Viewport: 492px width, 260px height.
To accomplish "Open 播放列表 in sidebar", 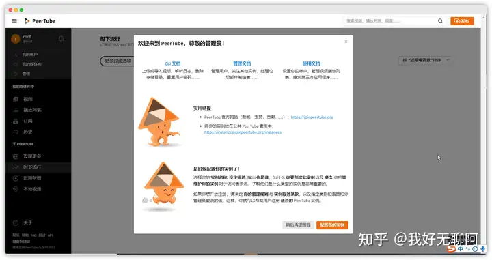I will (32, 111).
